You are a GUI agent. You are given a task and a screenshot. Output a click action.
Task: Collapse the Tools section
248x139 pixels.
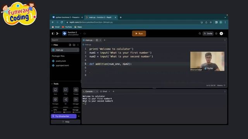52,84
